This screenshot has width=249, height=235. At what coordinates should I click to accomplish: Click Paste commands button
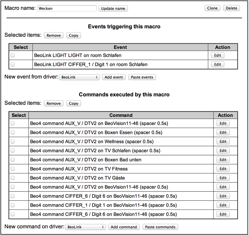click(160, 227)
